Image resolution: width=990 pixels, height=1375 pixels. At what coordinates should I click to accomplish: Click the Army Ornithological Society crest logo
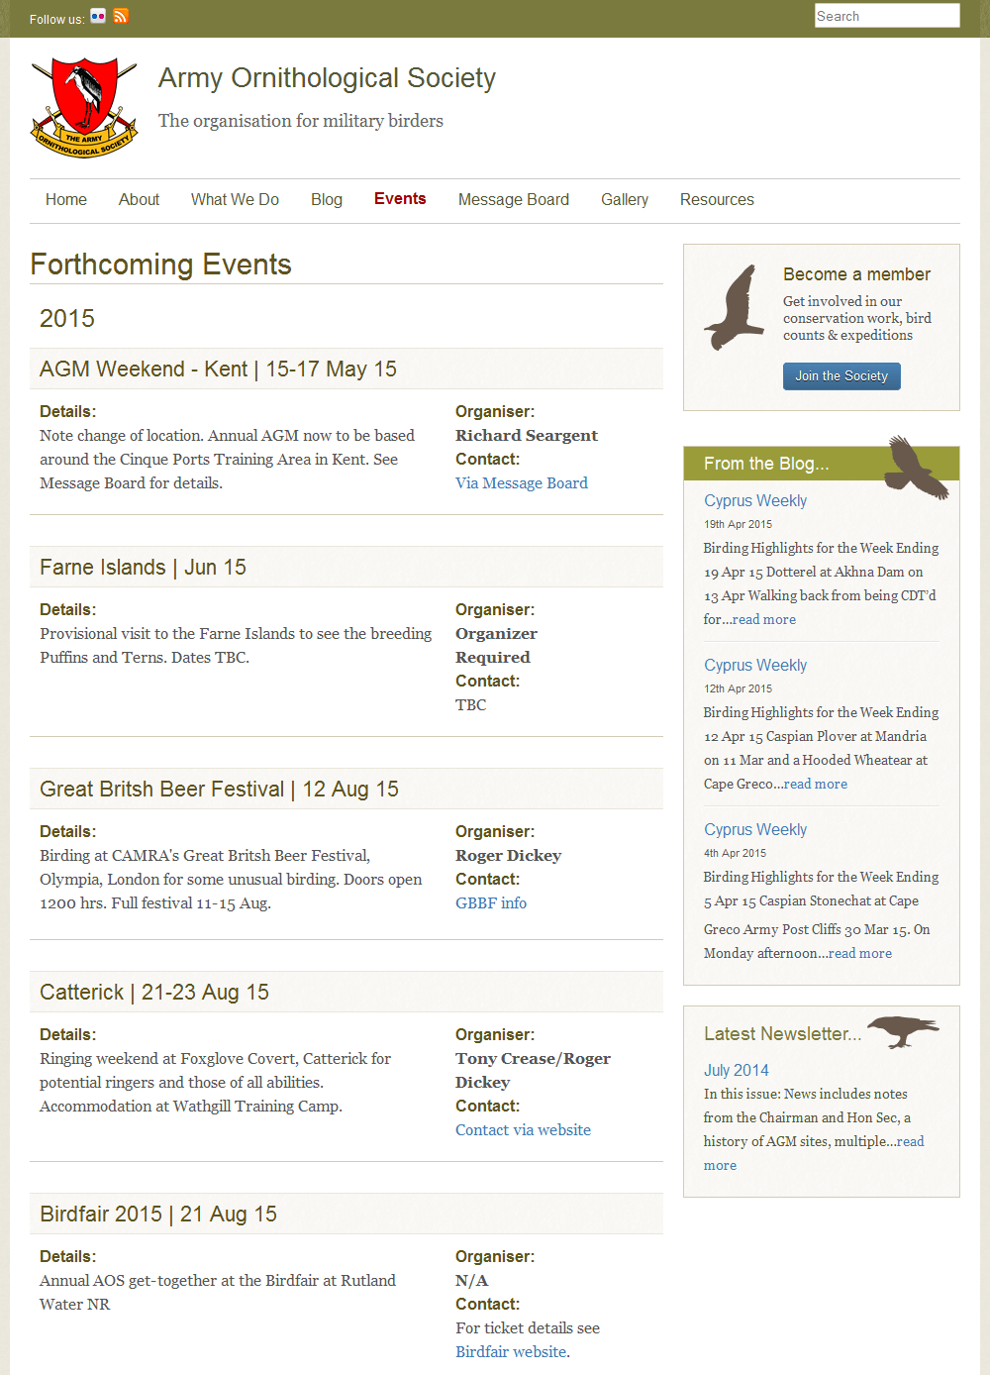[x=84, y=107]
